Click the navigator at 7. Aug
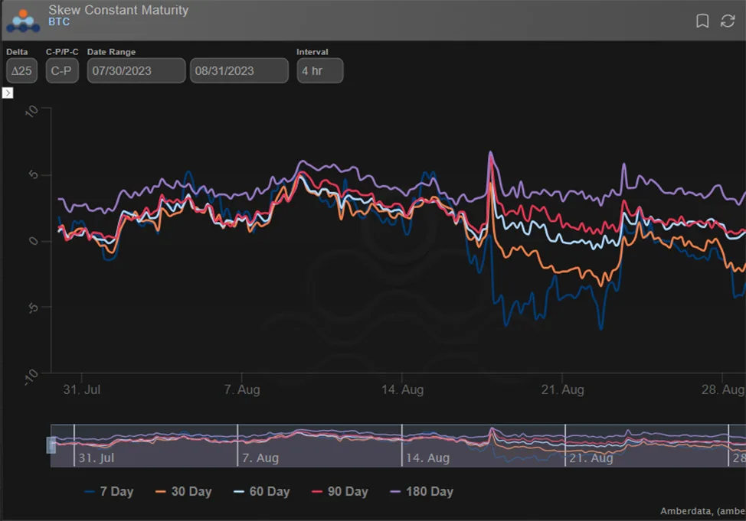This screenshot has width=746, height=521. click(260, 458)
